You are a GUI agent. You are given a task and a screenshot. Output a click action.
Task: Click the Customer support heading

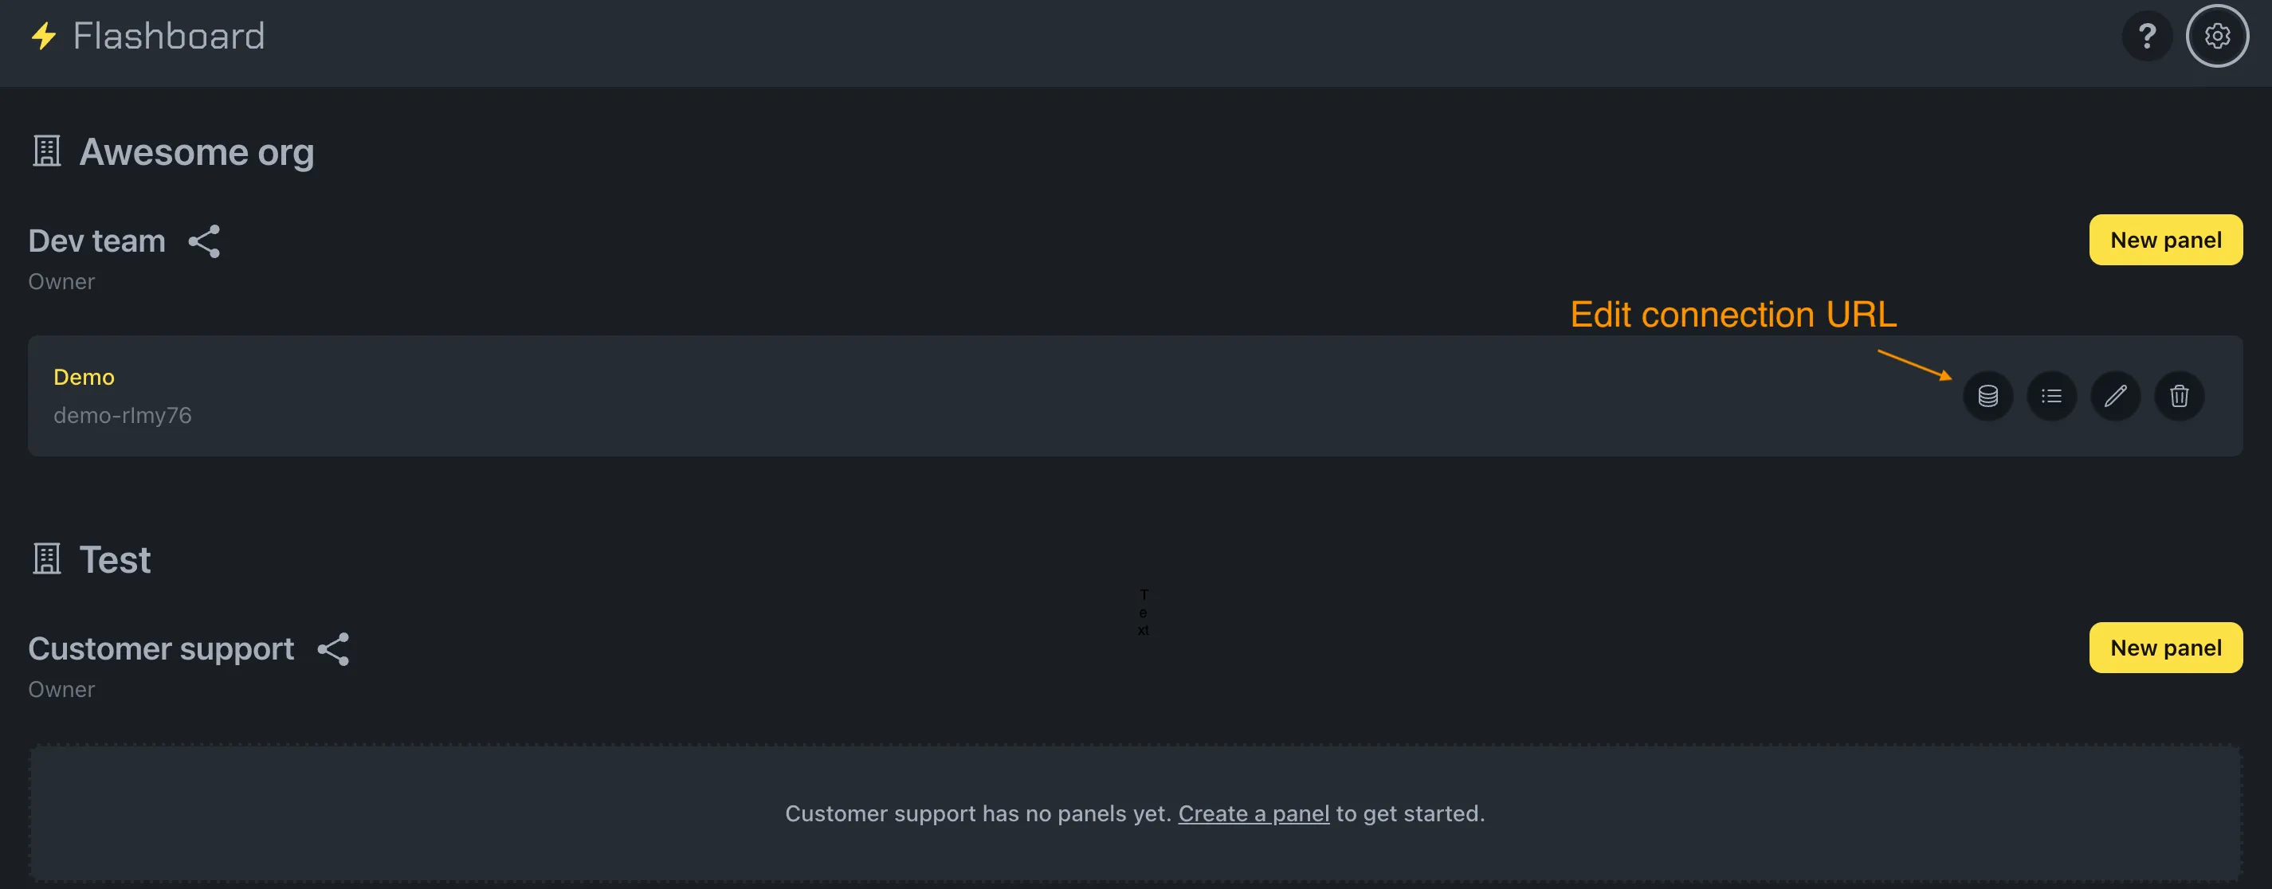point(160,648)
